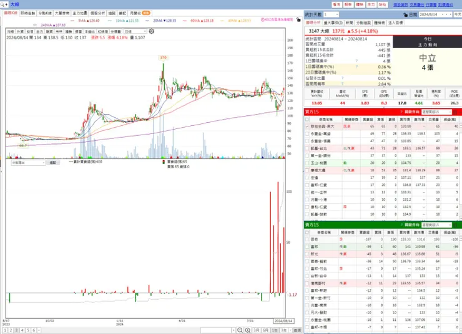
Task: Select all brokers in 賣方15 header checkbox
Action: [x=307, y=232]
